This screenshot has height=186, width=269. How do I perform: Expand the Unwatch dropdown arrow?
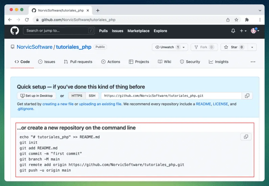tap(184, 47)
